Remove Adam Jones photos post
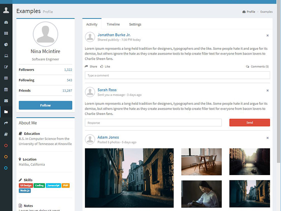Image resolution: width=281 pixels, height=211 pixels. [268, 138]
